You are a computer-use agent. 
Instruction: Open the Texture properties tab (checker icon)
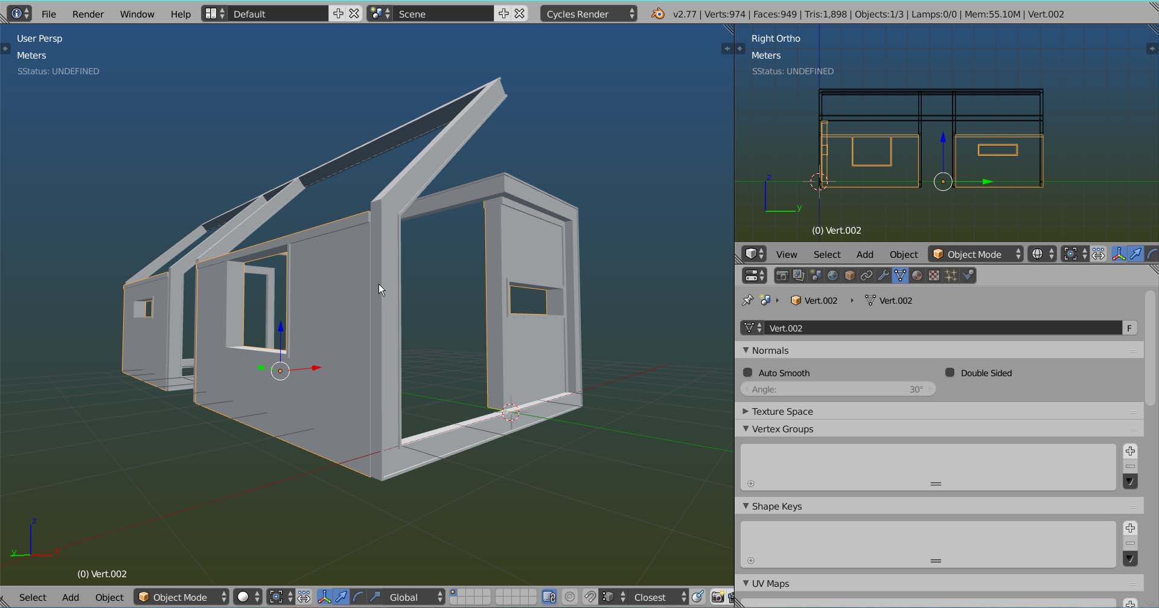934,275
